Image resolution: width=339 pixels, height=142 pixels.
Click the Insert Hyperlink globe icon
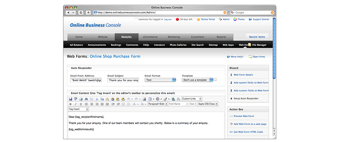173,99
